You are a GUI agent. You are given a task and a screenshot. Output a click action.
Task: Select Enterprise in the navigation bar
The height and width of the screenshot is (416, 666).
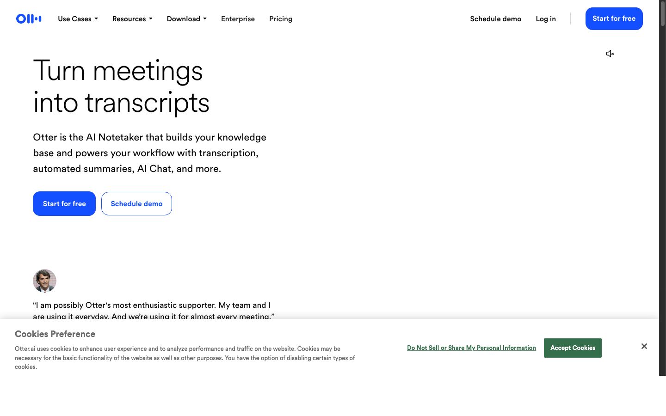[x=238, y=19]
